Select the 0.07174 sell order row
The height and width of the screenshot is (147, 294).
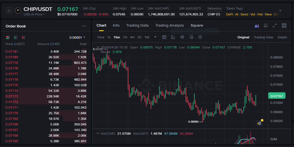click(46, 91)
